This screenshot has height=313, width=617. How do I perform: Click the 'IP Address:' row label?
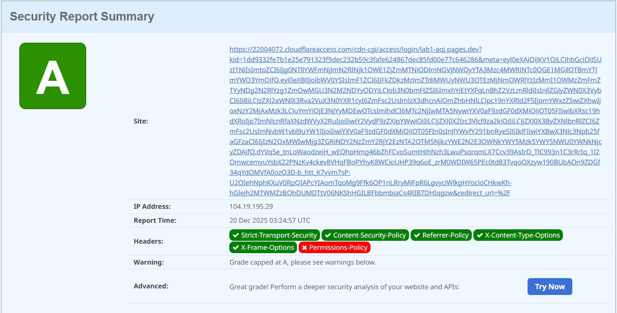click(x=152, y=207)
